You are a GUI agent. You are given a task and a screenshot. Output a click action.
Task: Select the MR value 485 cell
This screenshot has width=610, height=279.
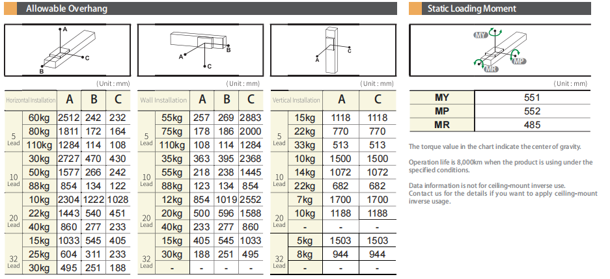[532, 124]
